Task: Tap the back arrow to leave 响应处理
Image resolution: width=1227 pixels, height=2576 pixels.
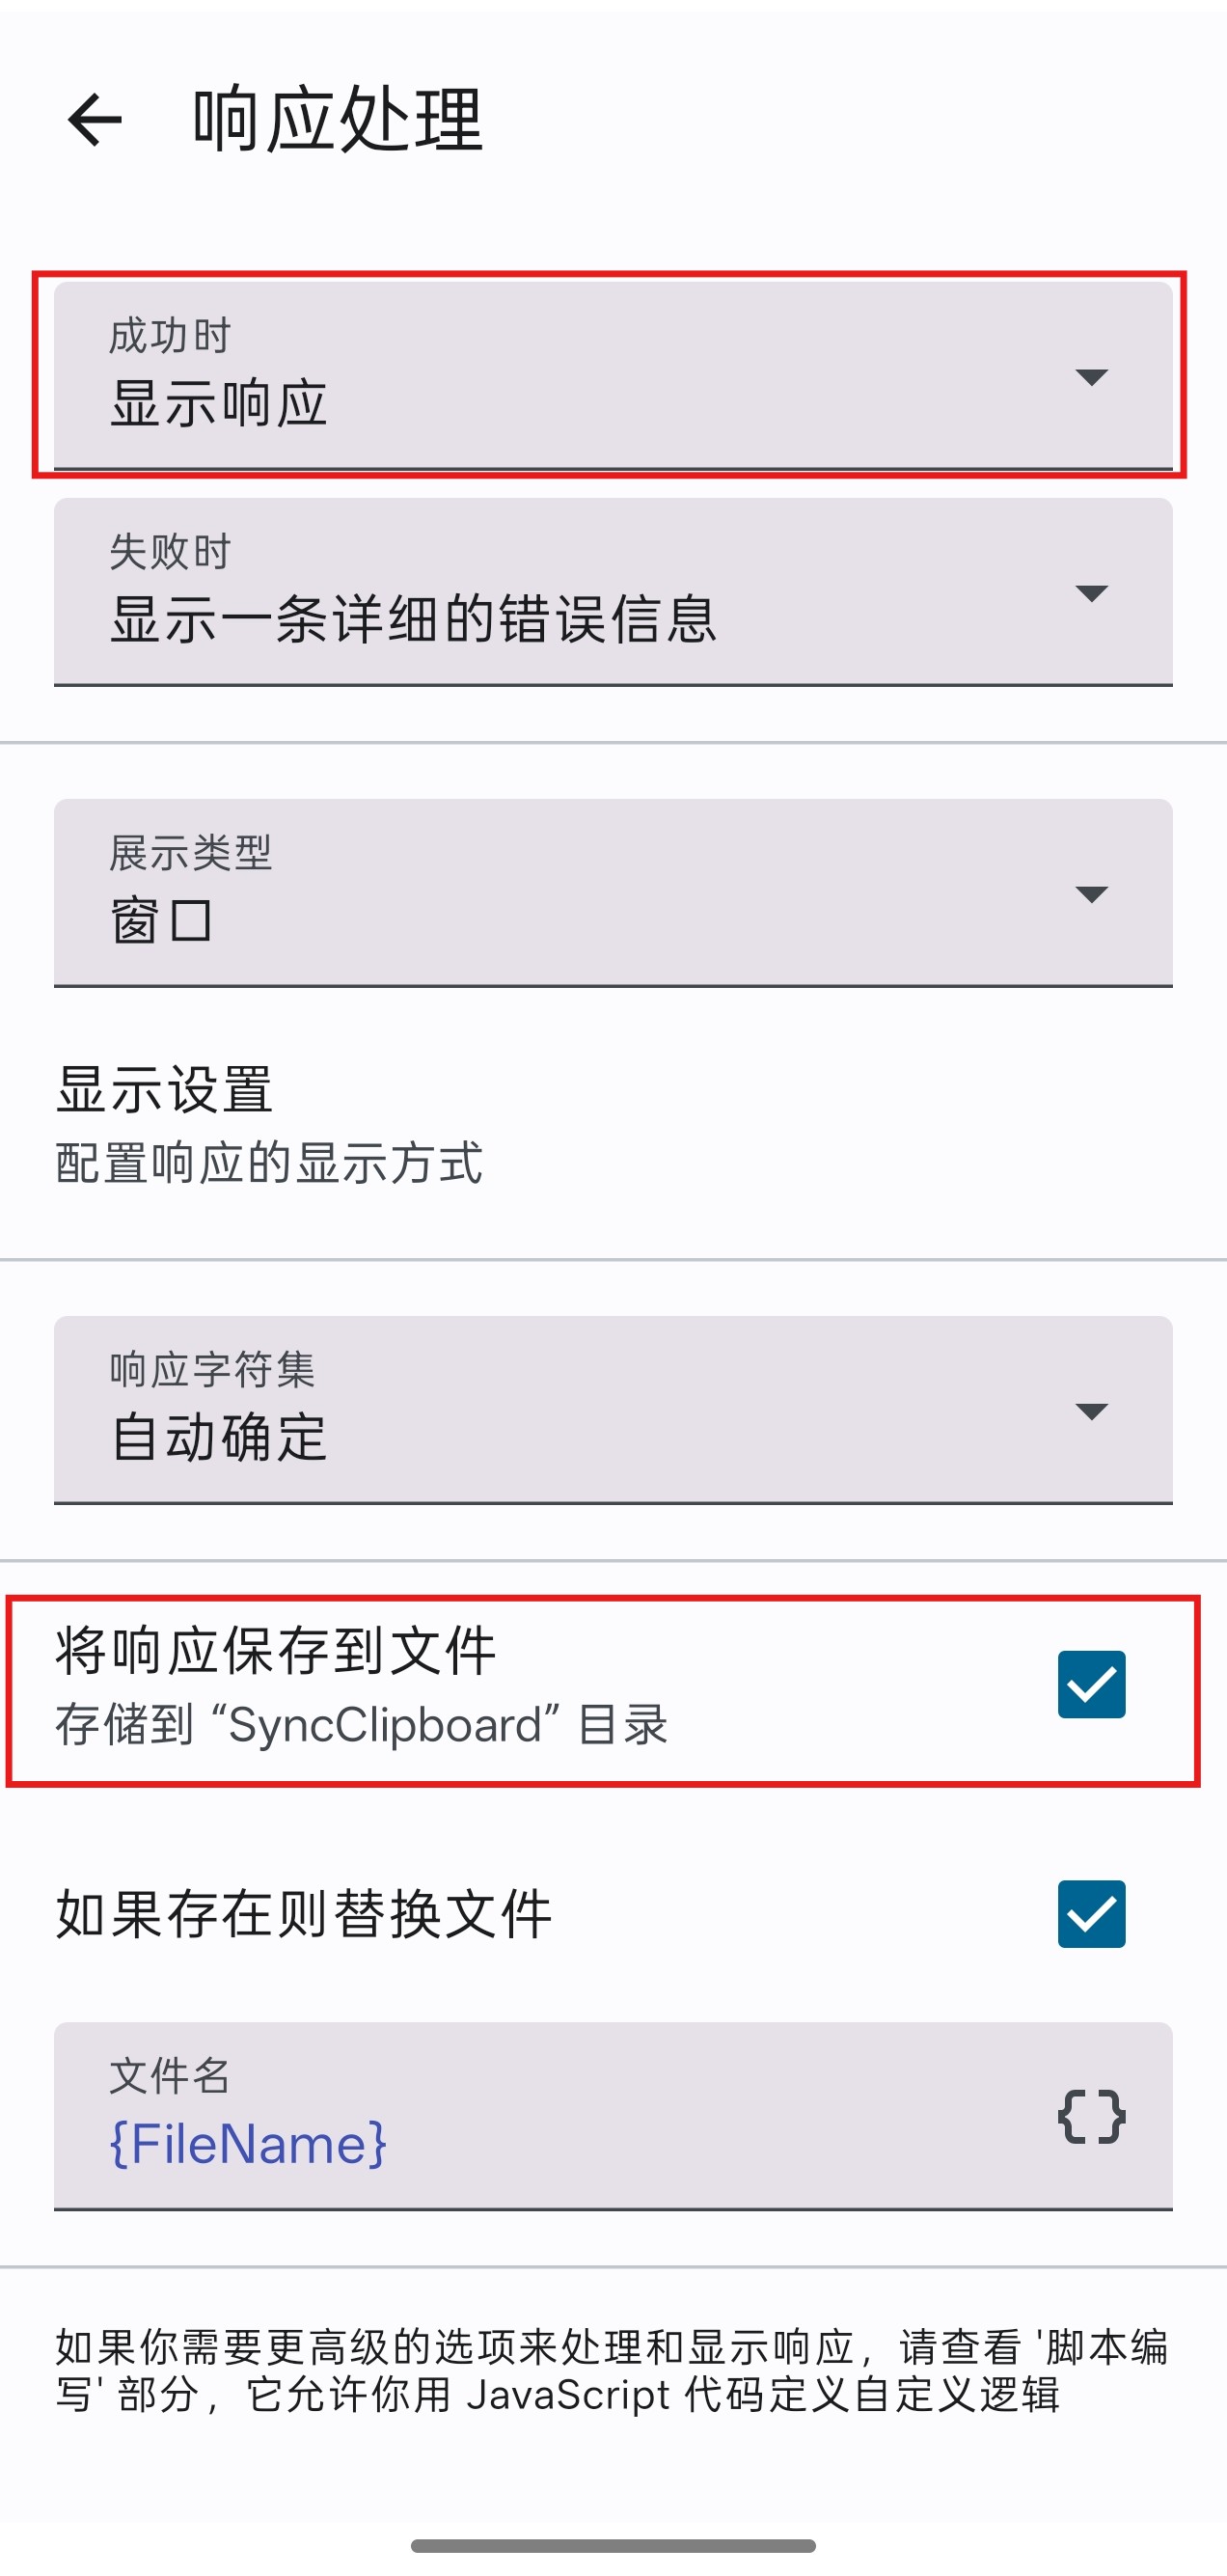Action: coord(95,120)
